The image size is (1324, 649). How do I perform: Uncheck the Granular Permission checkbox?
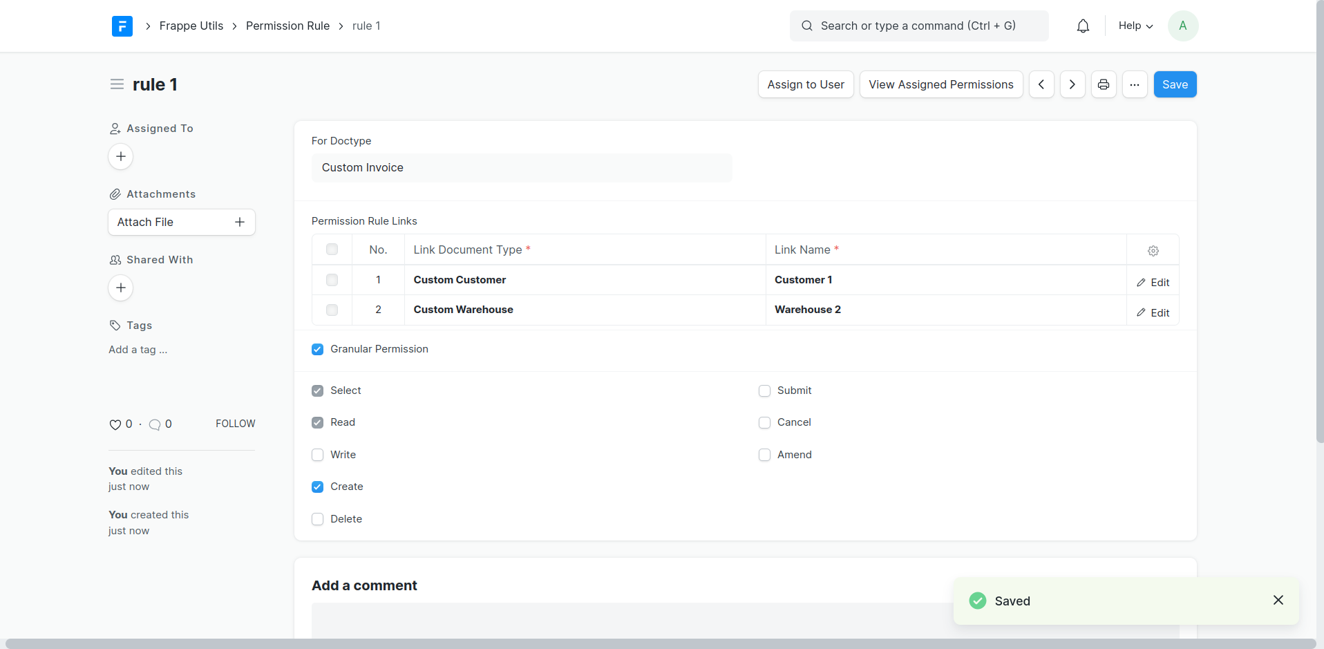click(x=318, y=349)
